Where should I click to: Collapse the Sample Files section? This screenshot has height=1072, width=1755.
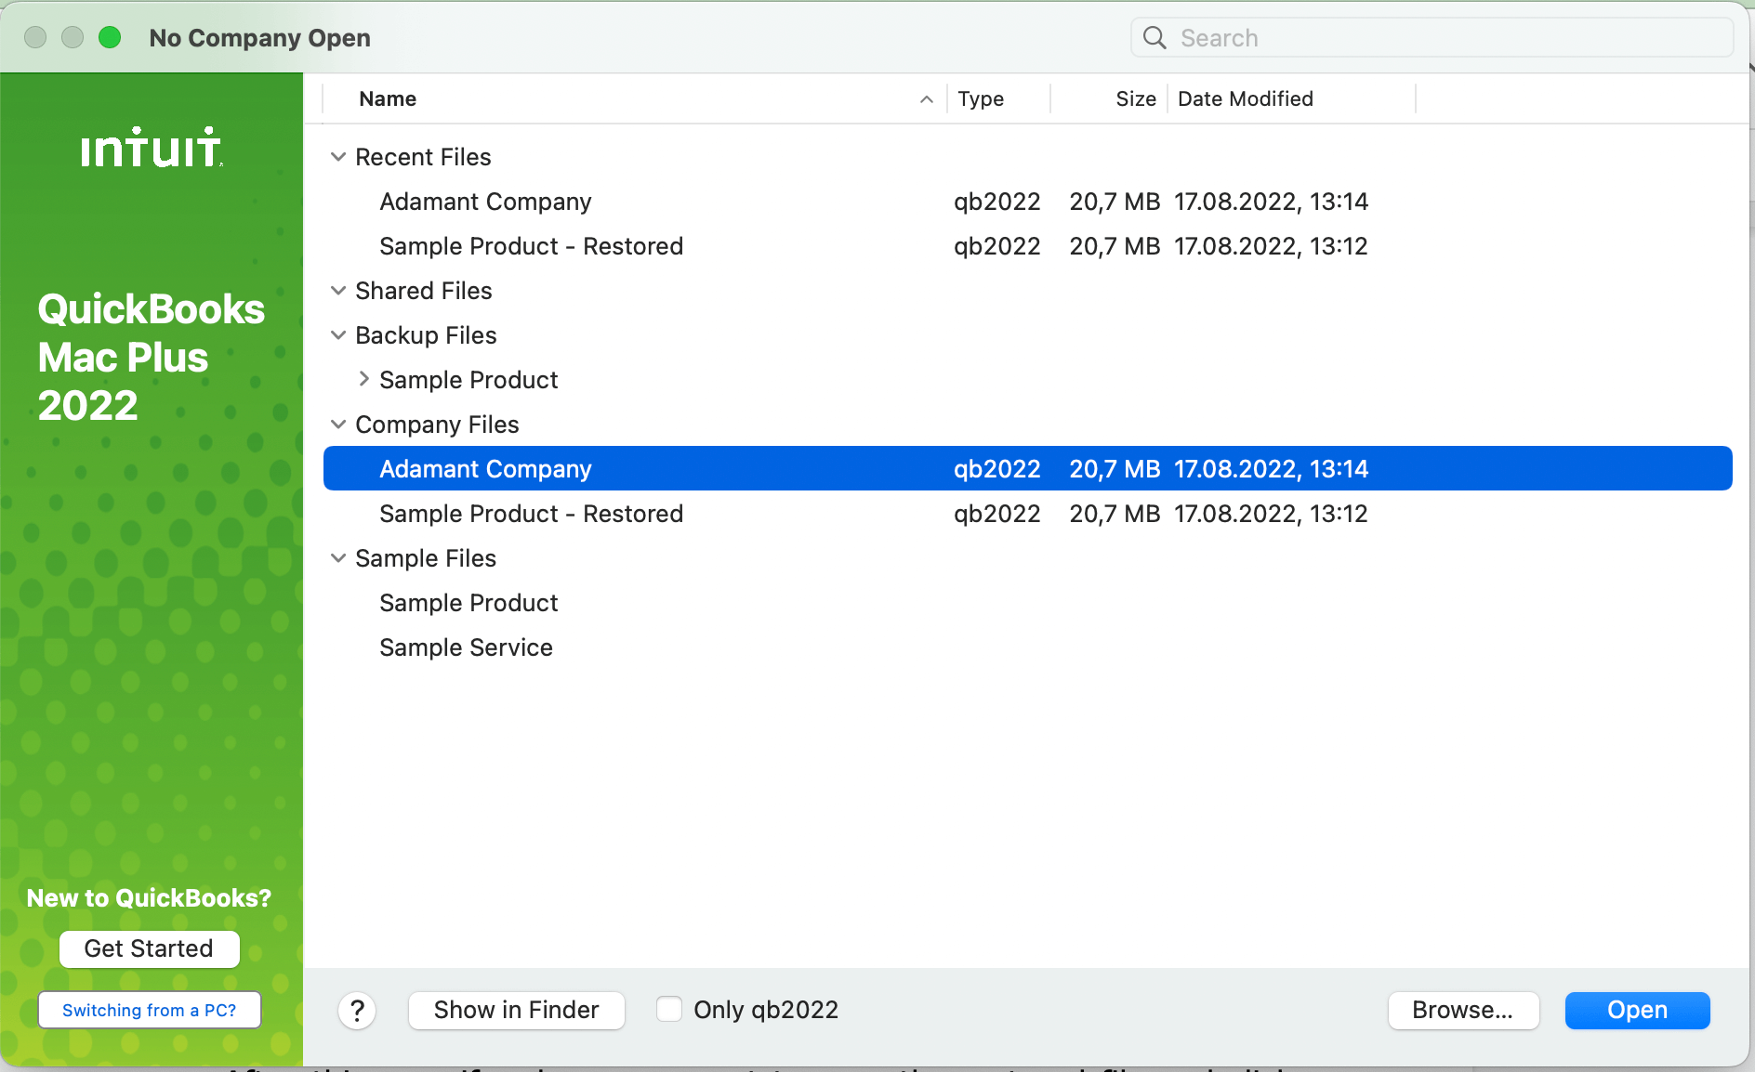click(337, 557)
